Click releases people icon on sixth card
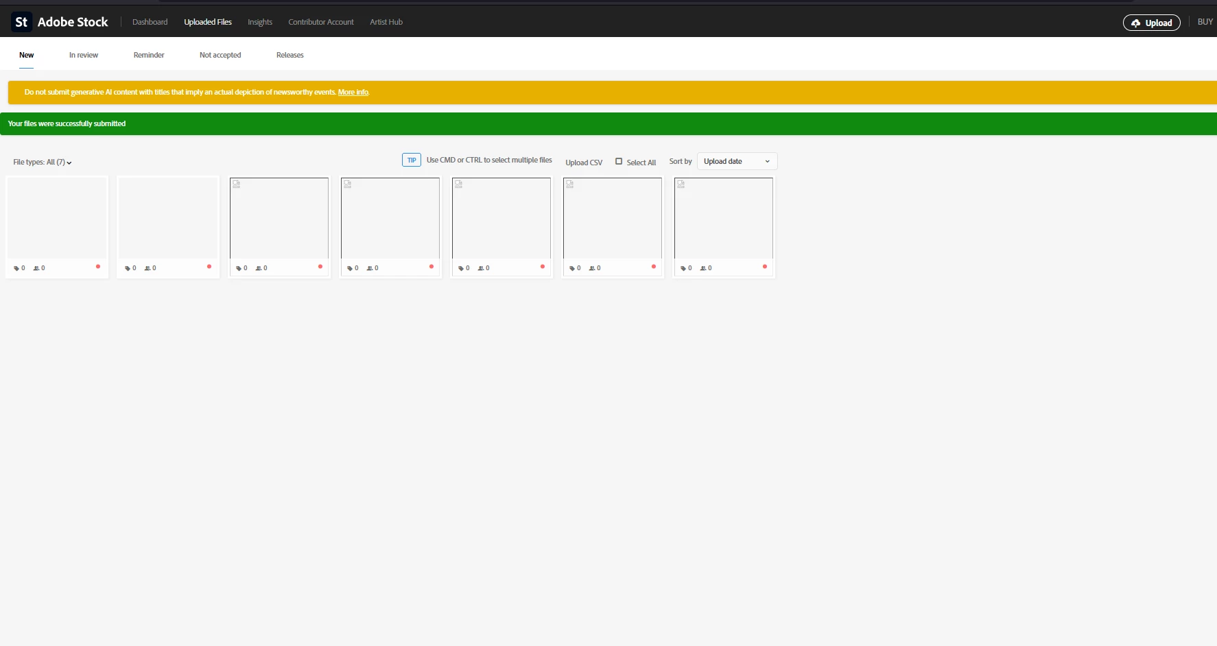This screenshot has height=646, width=1217. point(592,268)
